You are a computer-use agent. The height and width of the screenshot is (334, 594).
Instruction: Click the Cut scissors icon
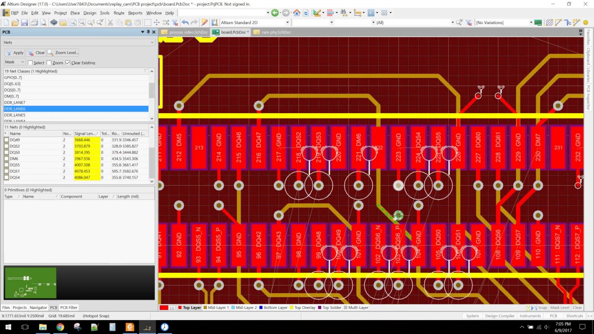click(x=110, y=22)
